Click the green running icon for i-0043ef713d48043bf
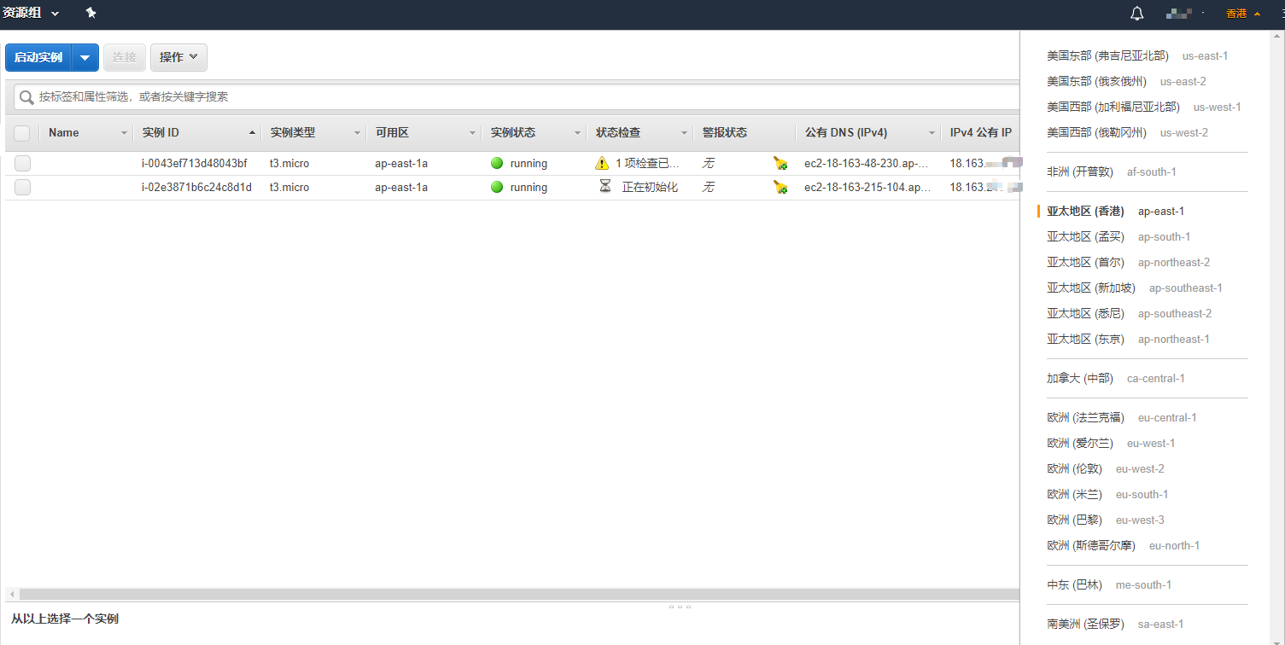1285x645 pixels. [x=497, y=163]
